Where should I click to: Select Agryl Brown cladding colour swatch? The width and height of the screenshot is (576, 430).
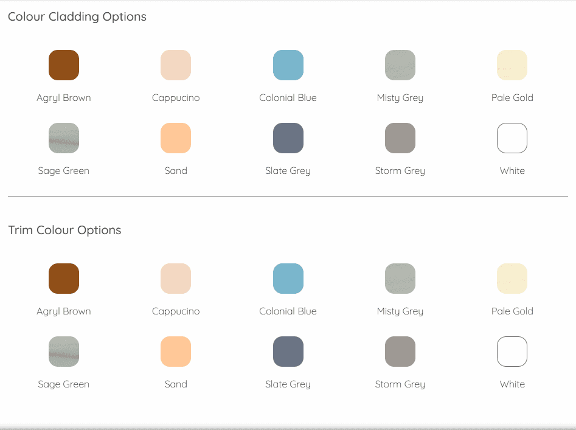coord(64,65)
